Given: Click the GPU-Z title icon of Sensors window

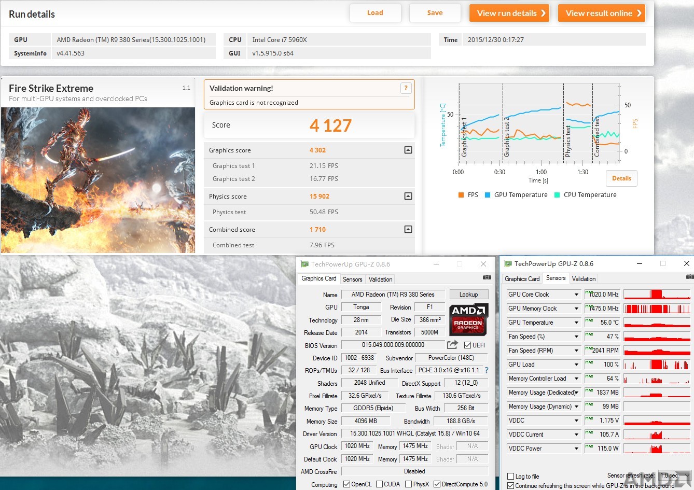Looking at the screenshot, I should tap(508, 263).
